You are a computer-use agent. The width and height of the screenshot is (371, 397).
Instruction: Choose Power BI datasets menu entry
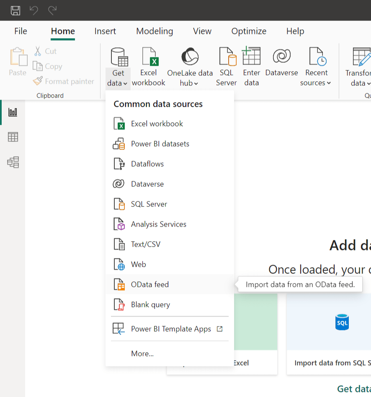pos(170,144)
